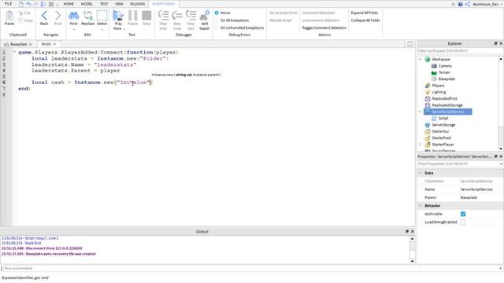Open the Select dropdown arrow
This screenshot has width=504, height=283.
[x=102, y=30]
